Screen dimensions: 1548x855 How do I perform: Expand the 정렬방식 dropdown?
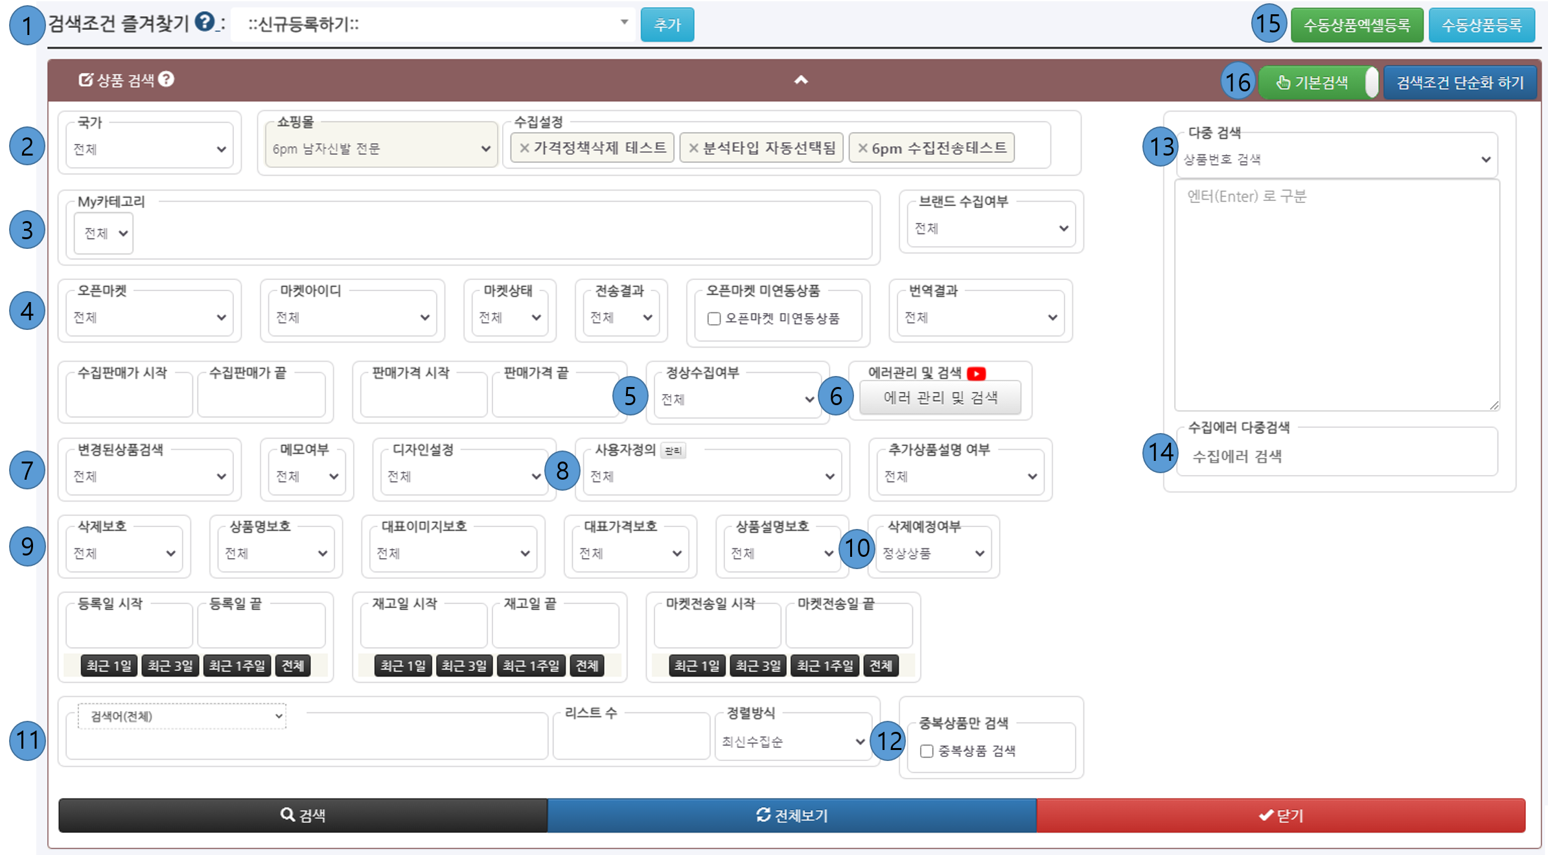(793, 742)
